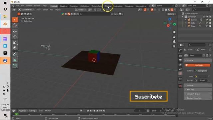Click auto keying record button in timeline
Screen dimensions: 213x120
pyautogui.click(x=81, y=111)
